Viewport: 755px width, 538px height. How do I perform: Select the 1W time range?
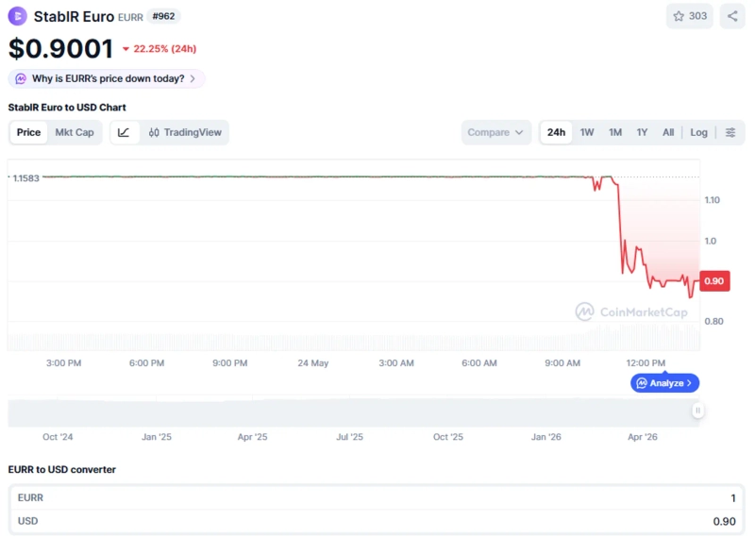(x=587, y=132)
